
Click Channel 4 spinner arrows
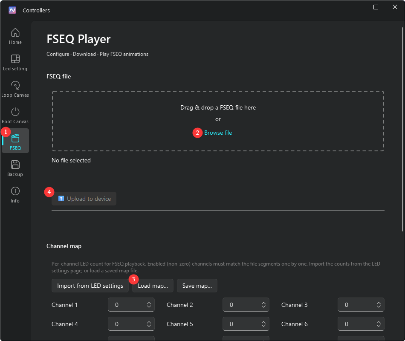pos(149,324)
